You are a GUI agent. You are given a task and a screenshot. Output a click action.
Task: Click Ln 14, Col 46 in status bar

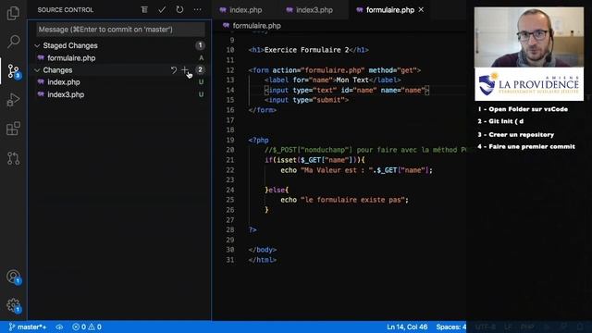point(407,327)
